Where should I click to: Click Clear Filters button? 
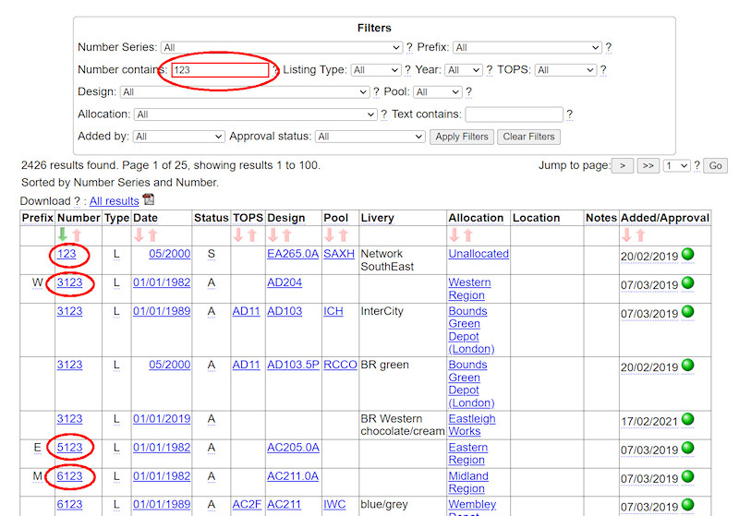pyautogui.click(x=528, y=137)
